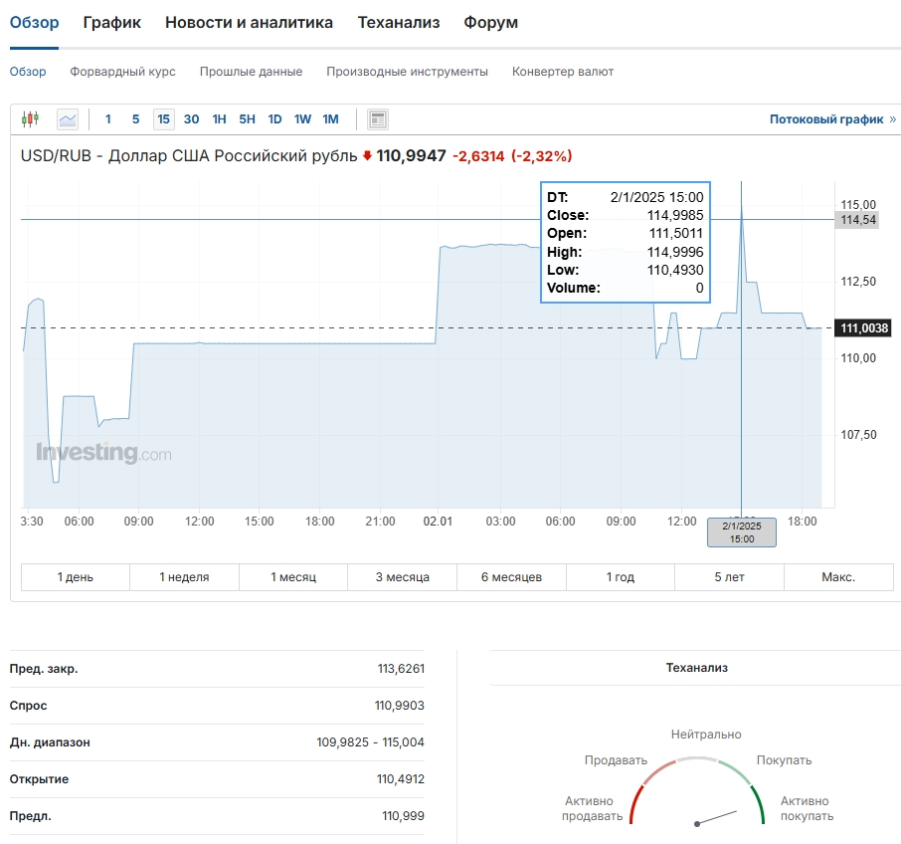Open Форвардный курс sub-tab
The width and height of the screenshot is (901, 844).
[123, 72]
